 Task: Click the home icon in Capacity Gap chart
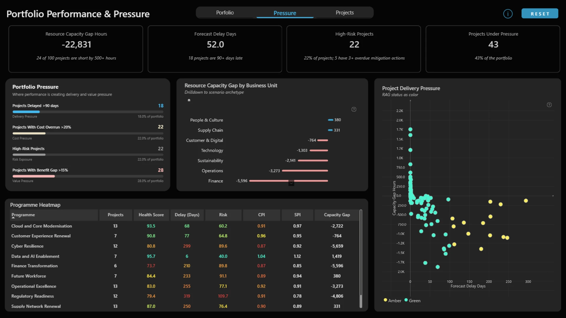tap(189, 100)
